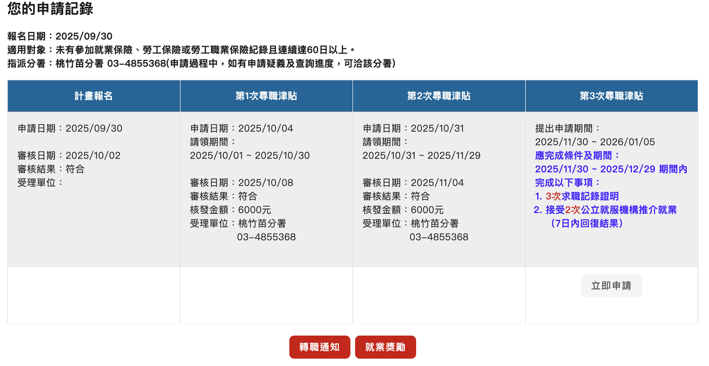Click the (7日內回復結果) note

pos(587,223)
